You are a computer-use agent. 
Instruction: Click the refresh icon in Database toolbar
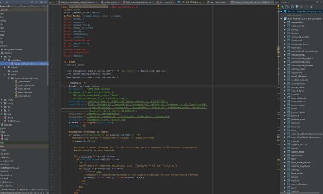pos(292,7)
